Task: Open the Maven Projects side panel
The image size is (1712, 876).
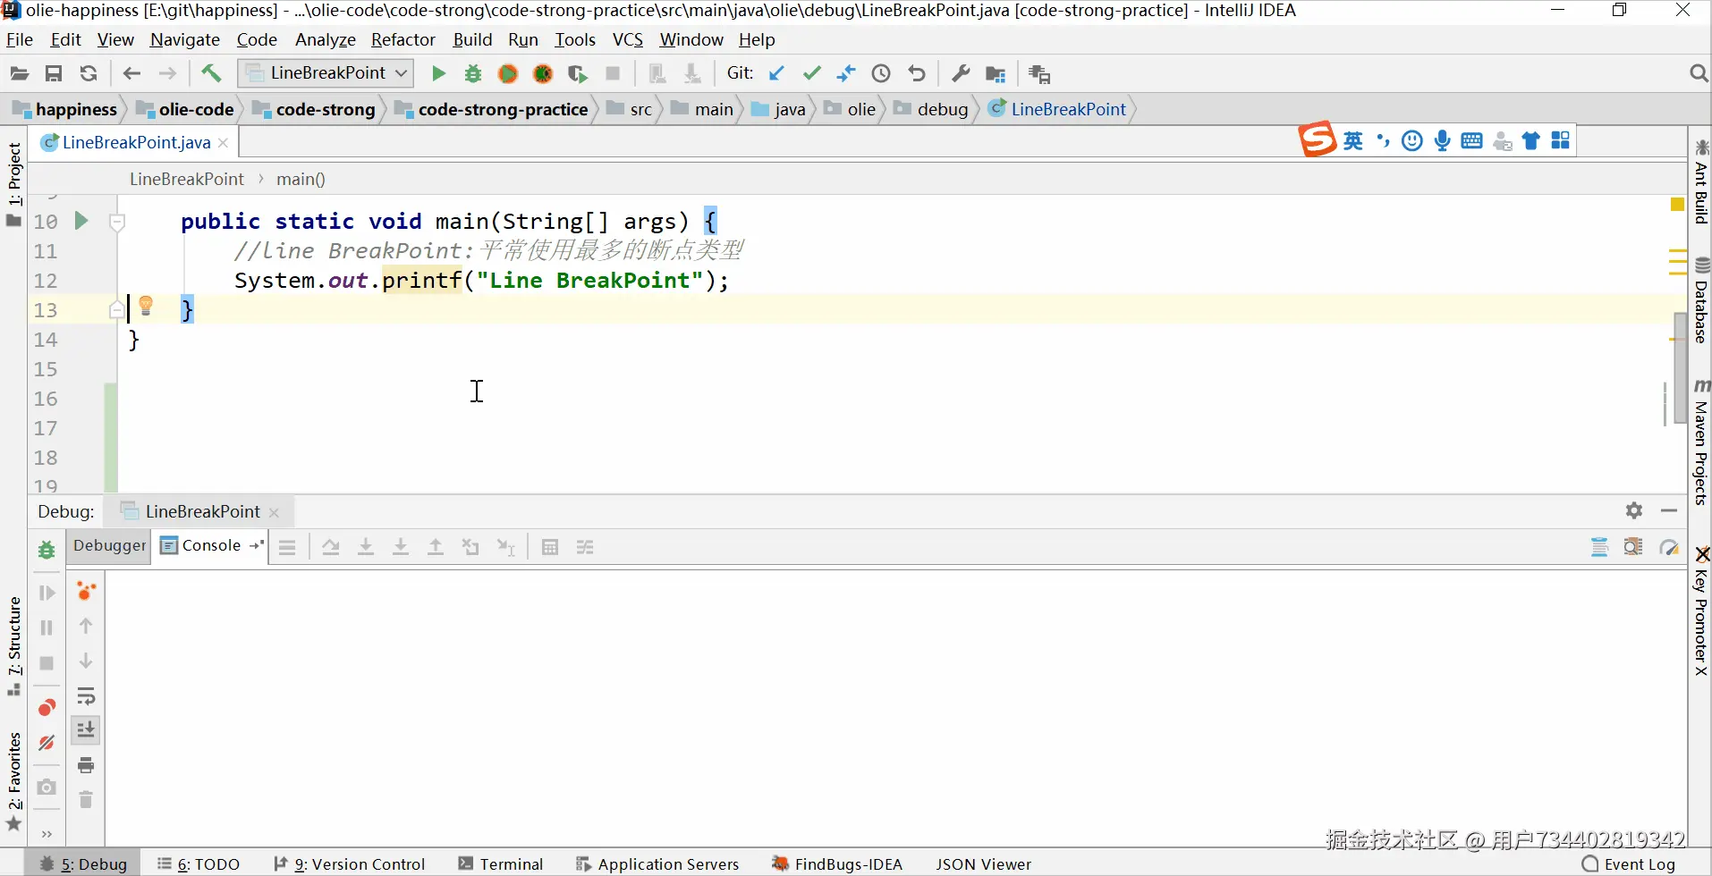Action: (x=1701, y=442)
